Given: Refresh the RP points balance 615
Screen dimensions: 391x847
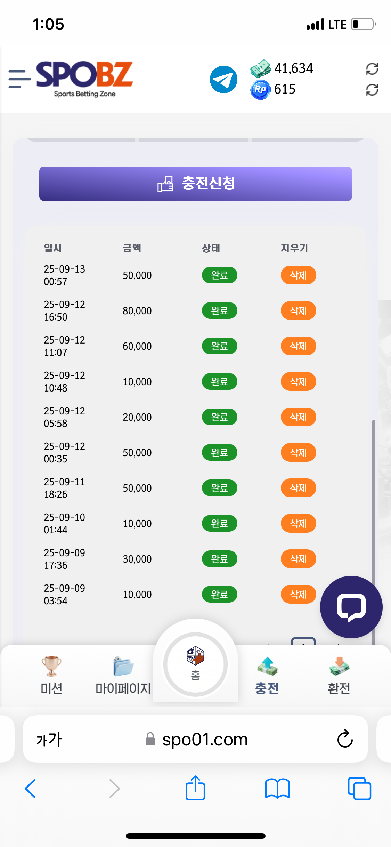Looking at the screenshot, I should 372,90.
